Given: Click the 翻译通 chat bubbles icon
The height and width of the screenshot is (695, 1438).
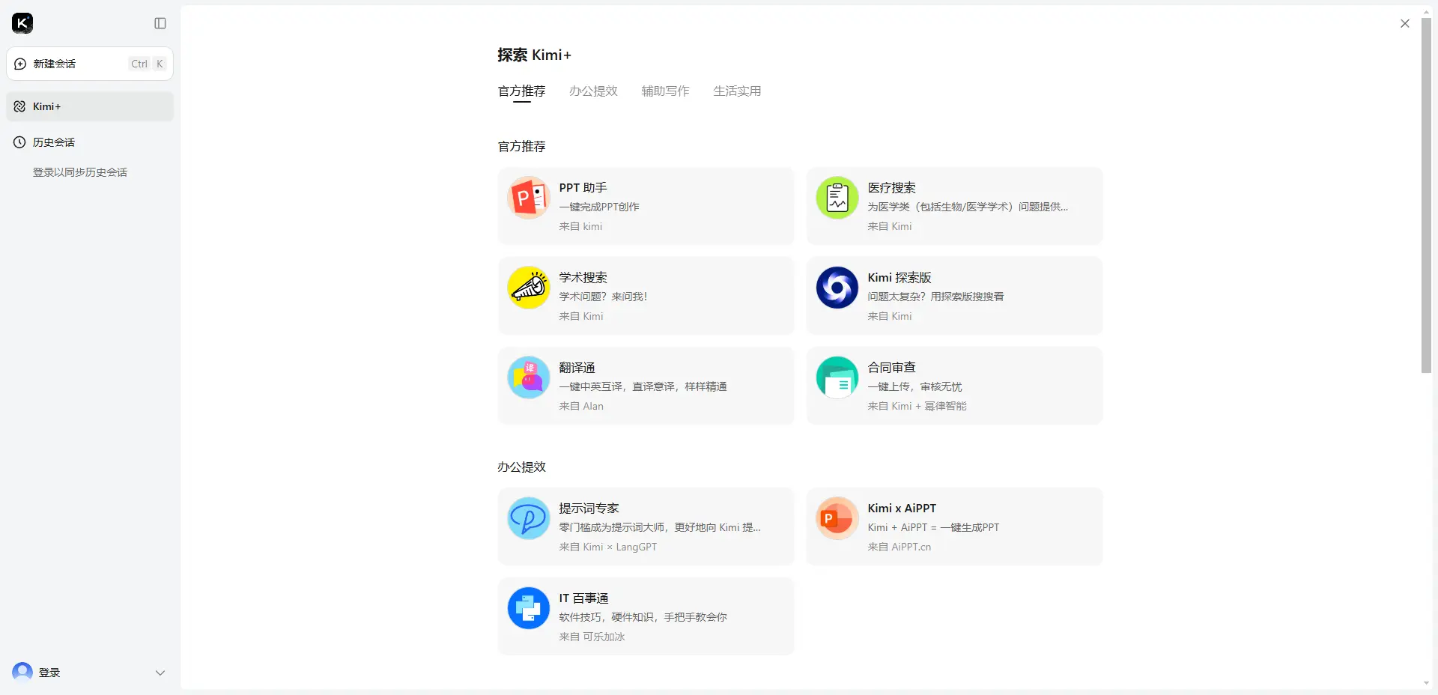Looking at the screenshot, I should (529, 377).
